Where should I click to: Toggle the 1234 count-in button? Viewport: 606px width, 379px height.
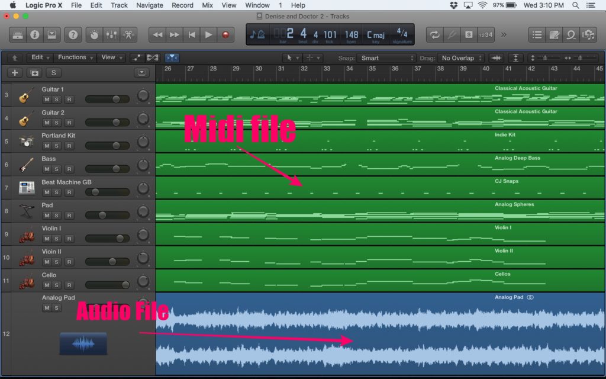pyautogui.click(x=486, y=35)
